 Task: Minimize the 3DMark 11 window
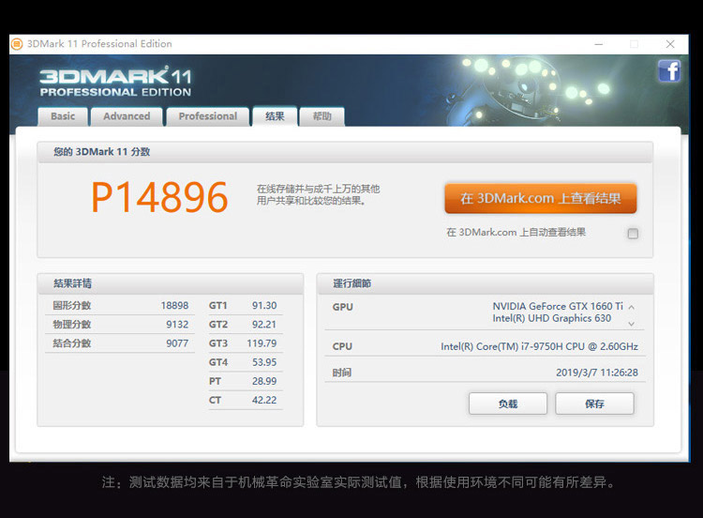(599, 44)
